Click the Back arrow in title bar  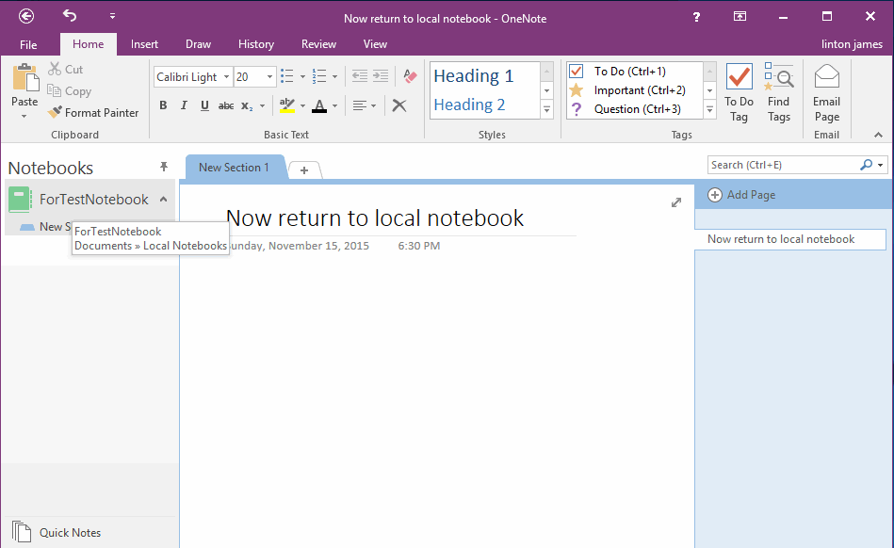[x=26, y=16]
